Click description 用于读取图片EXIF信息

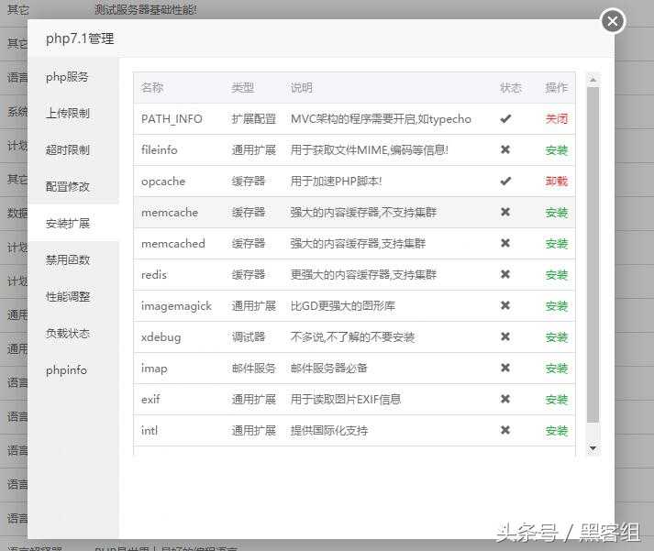[x=346, y=400]
